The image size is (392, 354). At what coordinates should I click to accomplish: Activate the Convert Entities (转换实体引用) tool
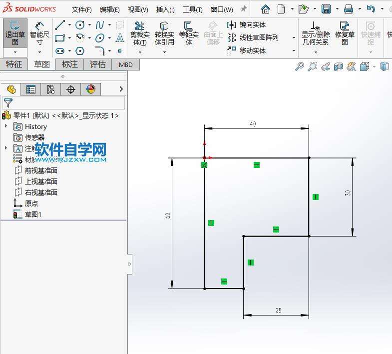coord(164,34)
